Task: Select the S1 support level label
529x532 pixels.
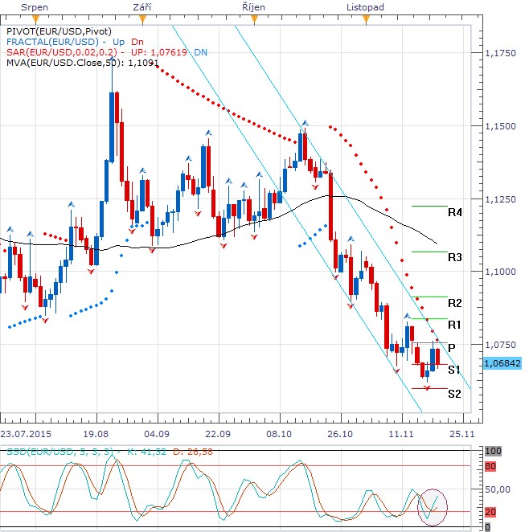Action: [x=454, y=370]
